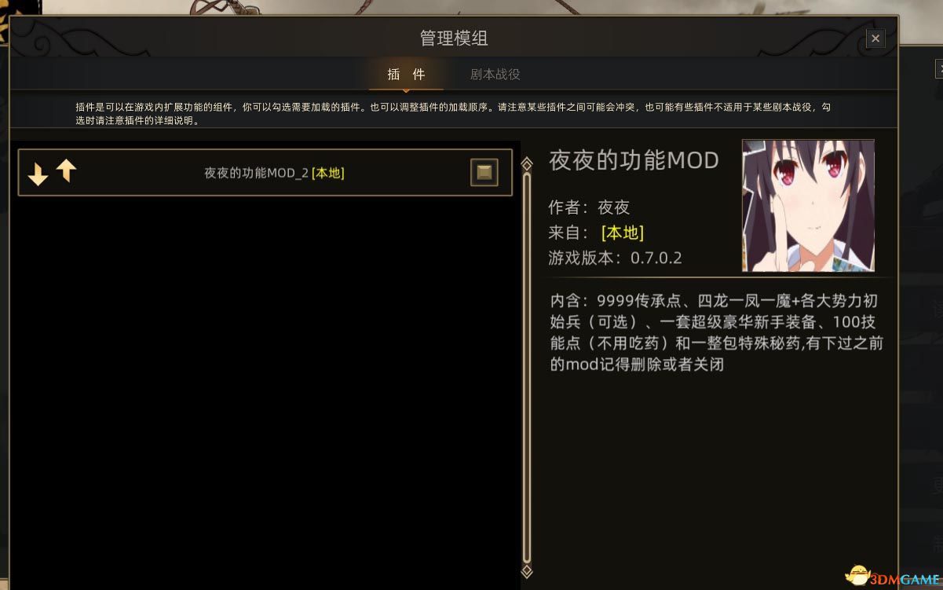The image size is (943, 590).
Task: Close the 管理模组 dialog
Action: click(875, 38)
